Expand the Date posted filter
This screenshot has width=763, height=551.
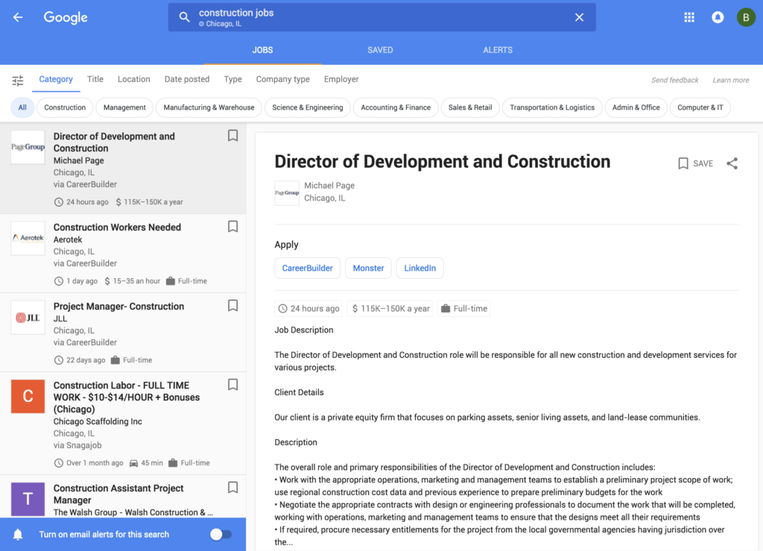tap(187, 79)
